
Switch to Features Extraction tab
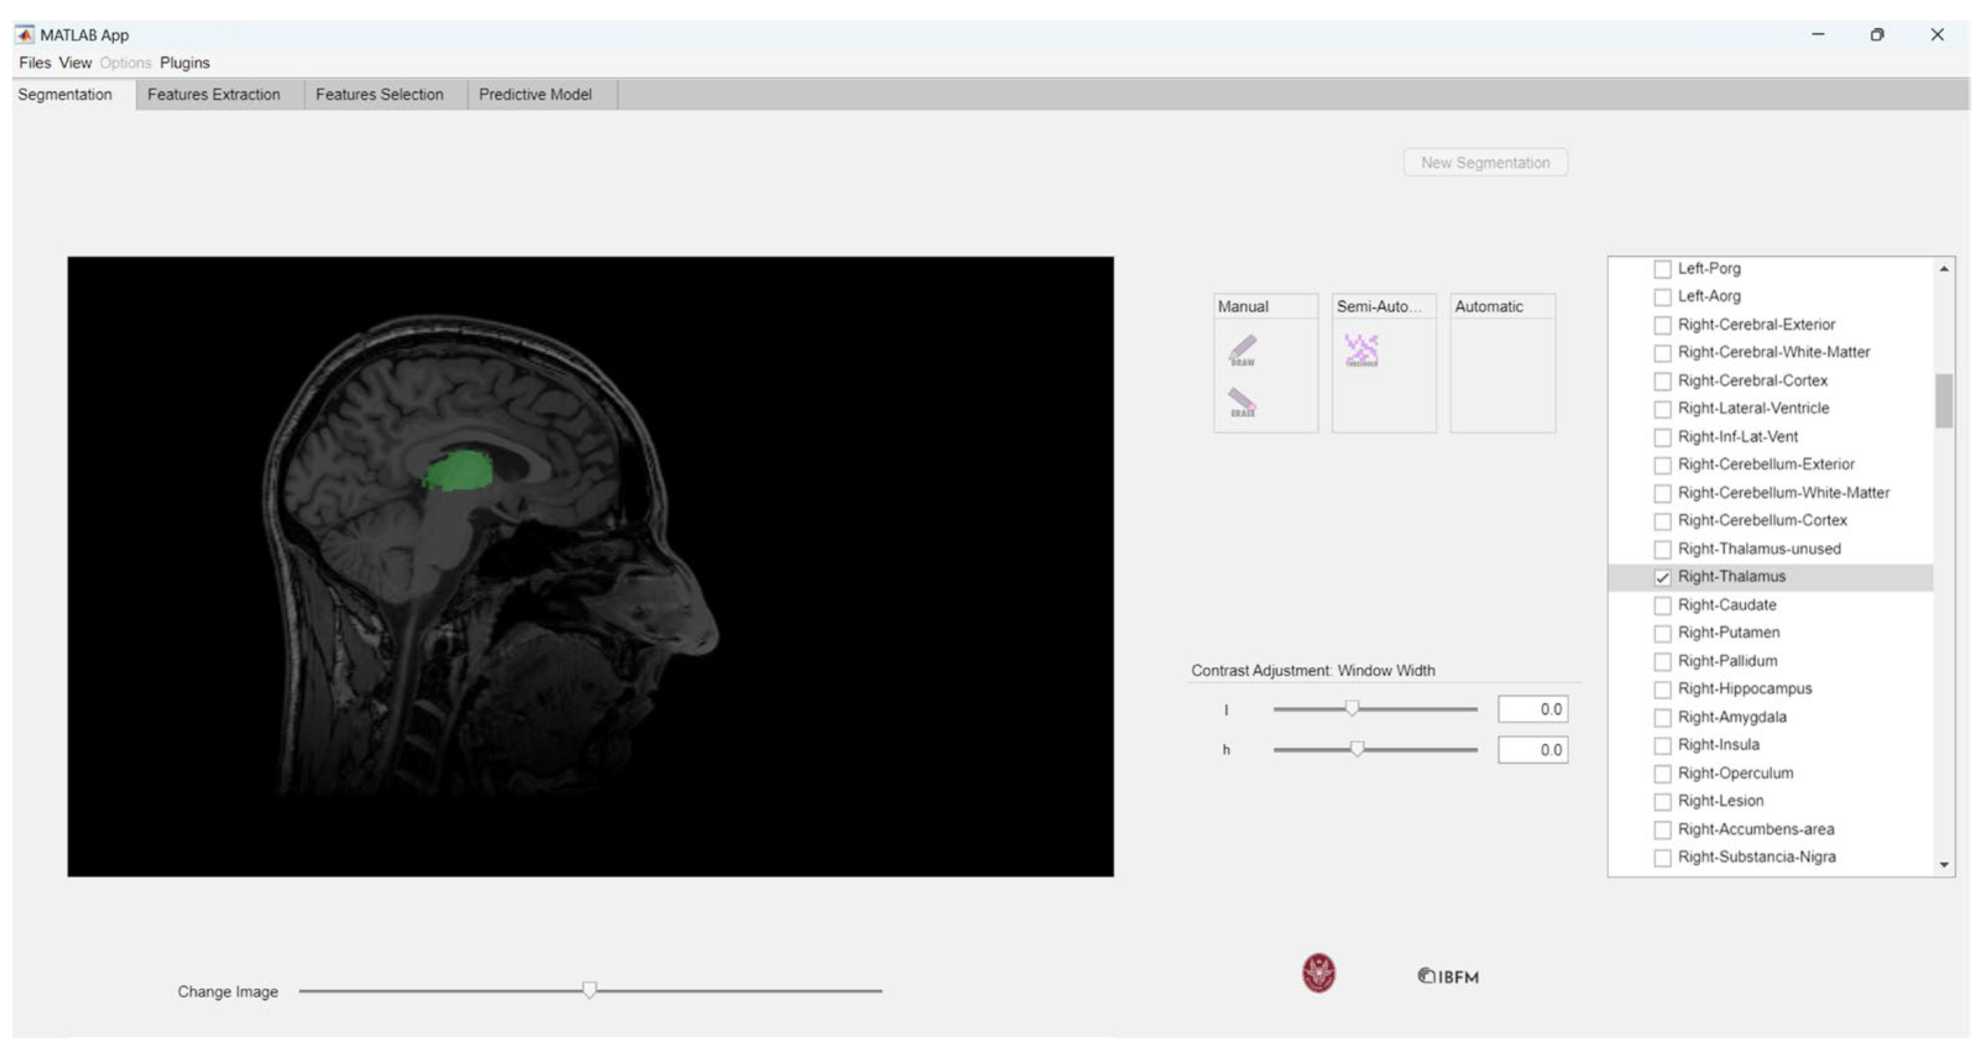[x=214, y=94]
